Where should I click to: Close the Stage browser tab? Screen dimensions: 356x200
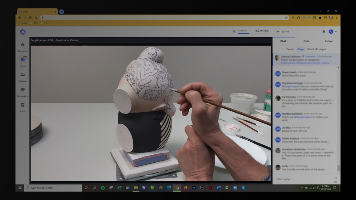click(55, 11)
